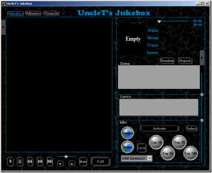
Task: Expand the left side panel arrow
Action: [x=3, y=27]
